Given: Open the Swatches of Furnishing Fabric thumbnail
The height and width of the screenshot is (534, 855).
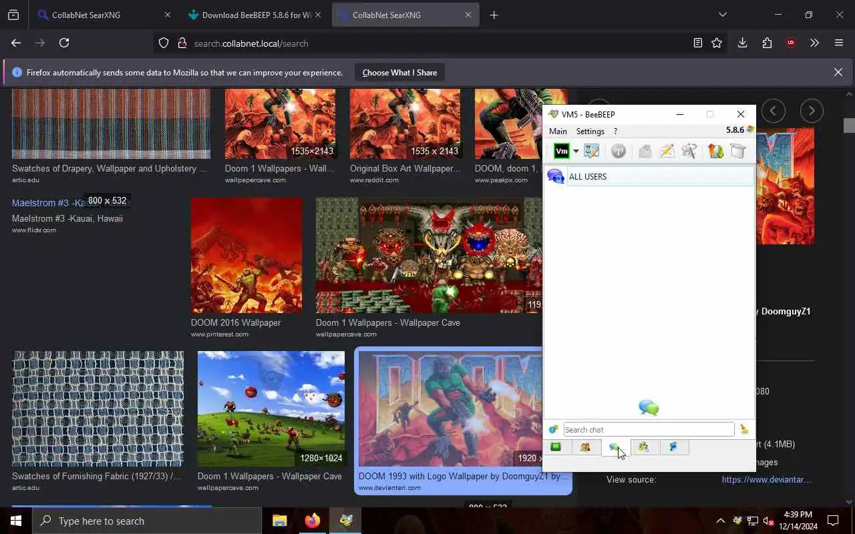Looking at the screenshot, I should click(98, 409).
